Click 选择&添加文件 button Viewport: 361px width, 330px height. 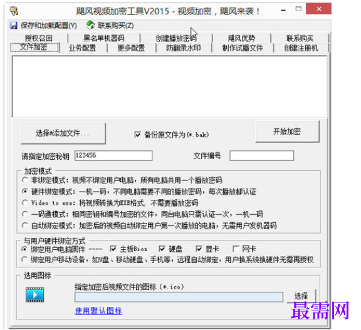[x=63, y=133]
